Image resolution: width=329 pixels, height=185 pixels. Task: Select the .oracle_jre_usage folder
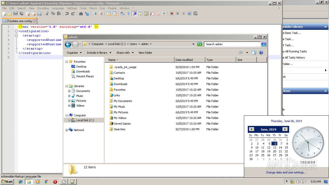click(x=125, y=67)
